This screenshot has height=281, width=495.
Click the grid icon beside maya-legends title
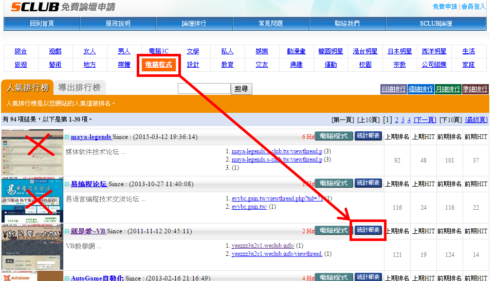(67, 137)
